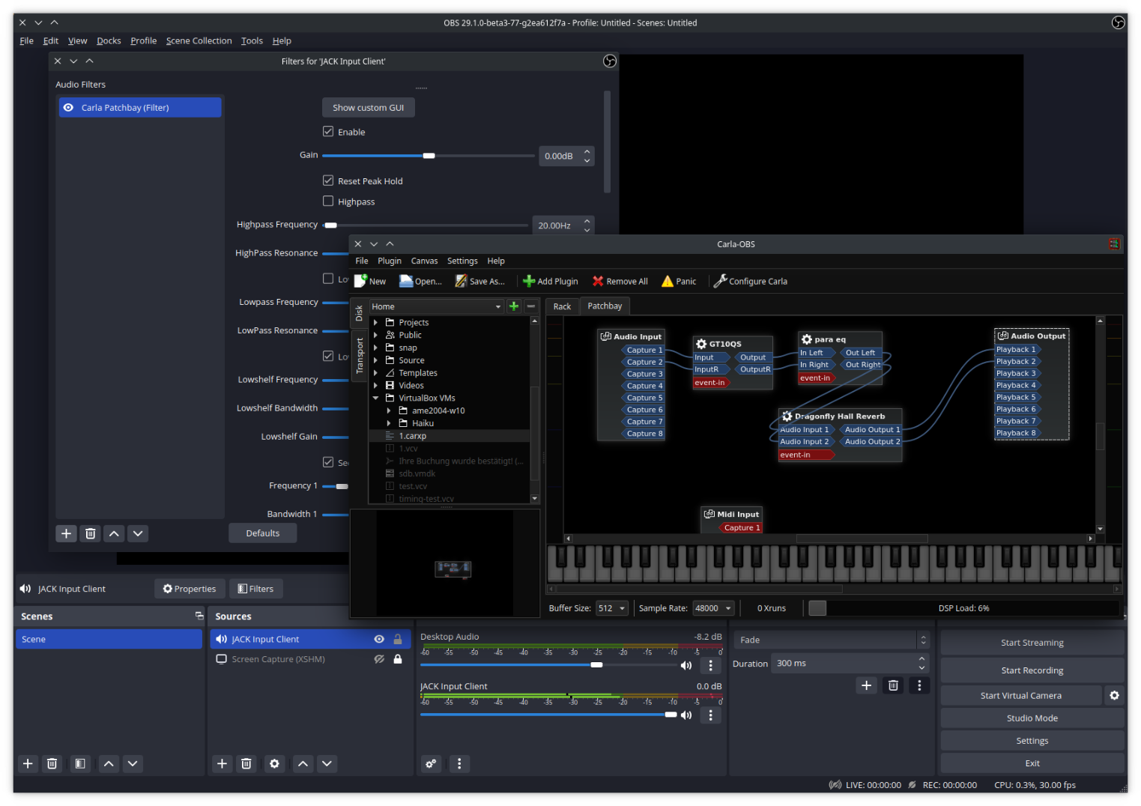Screen dimensions: 1141x806
Task: Expand the ame2004-w10 folder
Action: click(389, 410)
